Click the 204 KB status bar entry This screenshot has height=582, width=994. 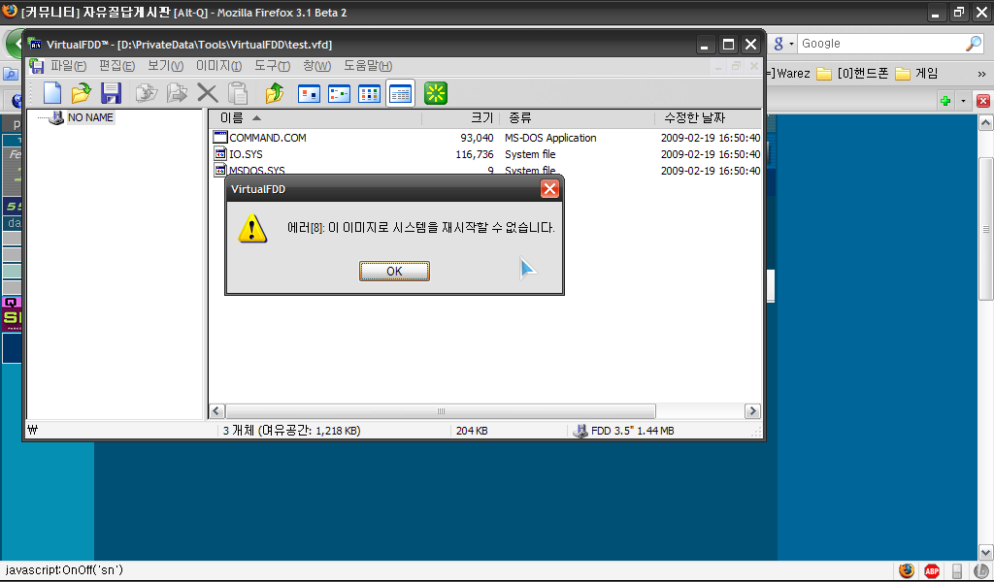[472, 431]
